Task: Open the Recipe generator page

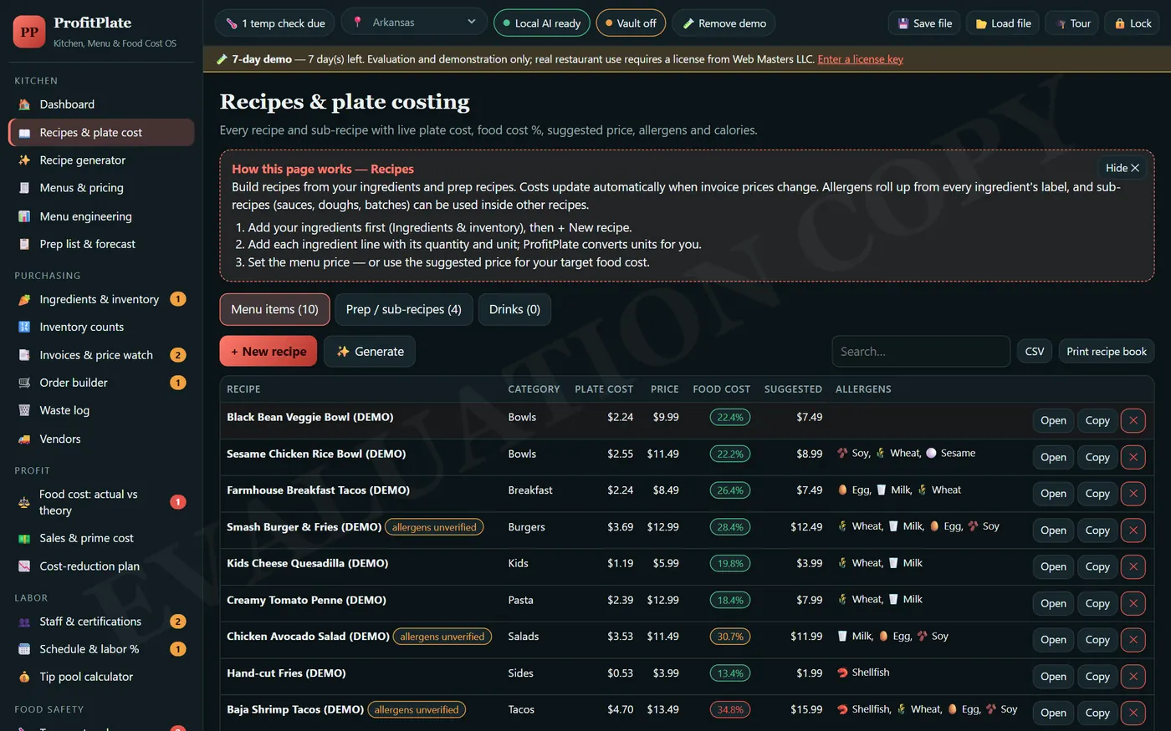Action: point(101,160)
